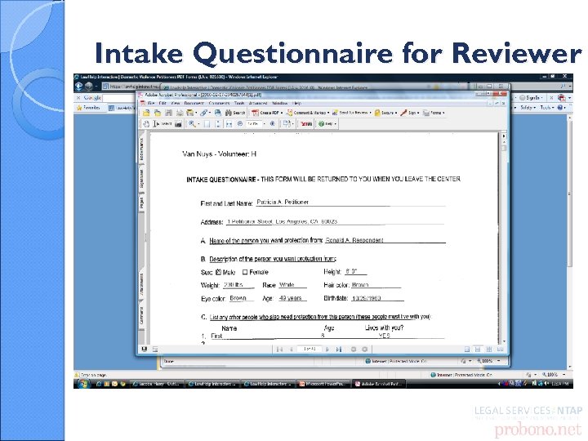Click the Print icon in Acrobat toolbar
The width and height of the screenshot is (588, 441).
click(x=180, y=113)
